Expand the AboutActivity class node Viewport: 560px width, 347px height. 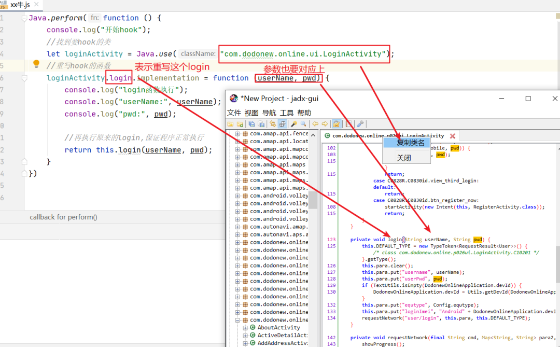pyautogui.click(x=245, y=328)
